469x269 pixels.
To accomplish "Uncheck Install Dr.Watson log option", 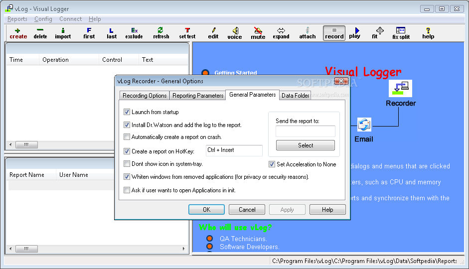I will (127, 125).
